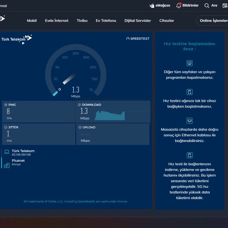The width and height of the screenshot is (228, 228).
Task: Click the laptop ISP icon
Action: (7, 152)
